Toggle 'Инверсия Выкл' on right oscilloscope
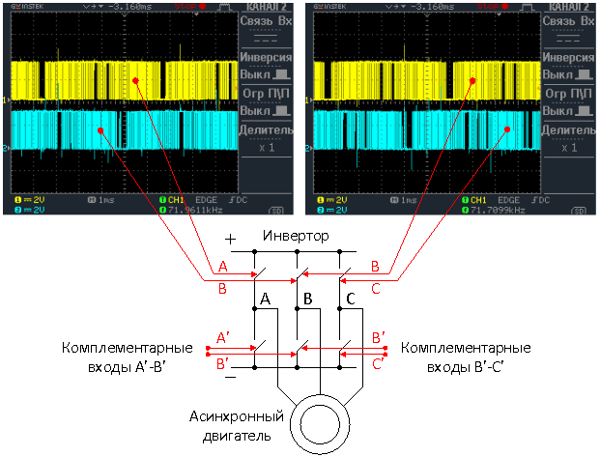 [568, 66]
